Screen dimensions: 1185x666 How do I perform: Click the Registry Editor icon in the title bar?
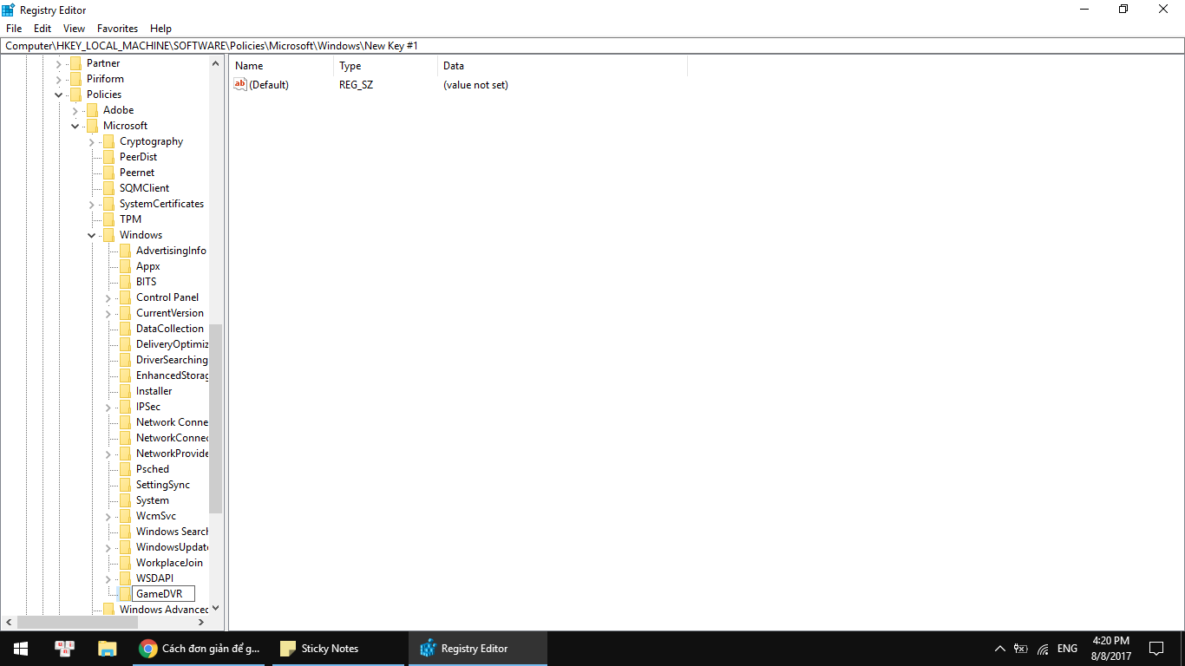point(9,10)
